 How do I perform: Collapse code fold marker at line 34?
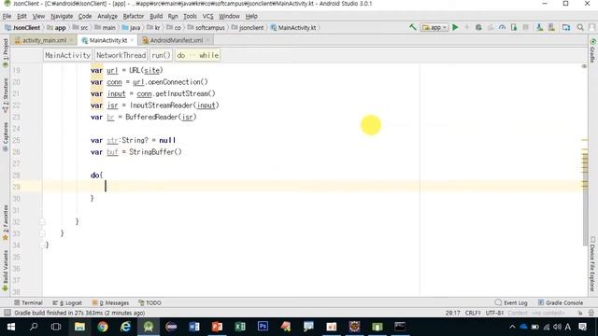pos(43,245)
